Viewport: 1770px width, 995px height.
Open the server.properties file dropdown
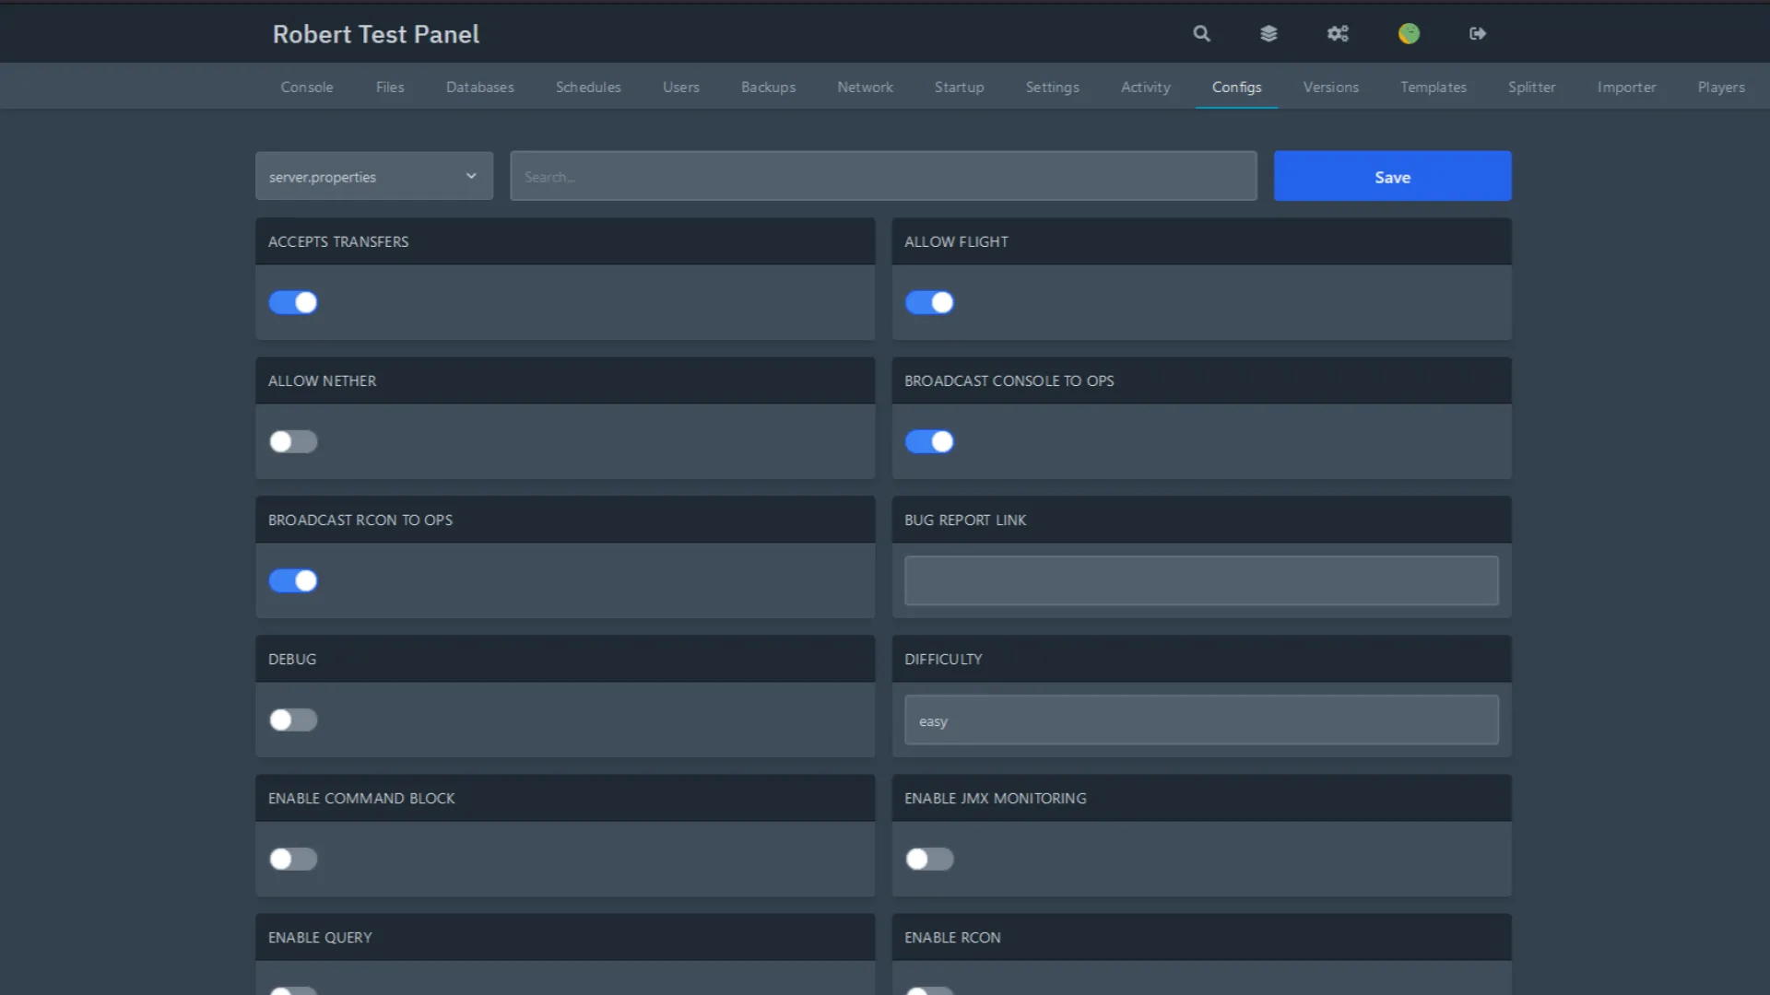[373, 177]
